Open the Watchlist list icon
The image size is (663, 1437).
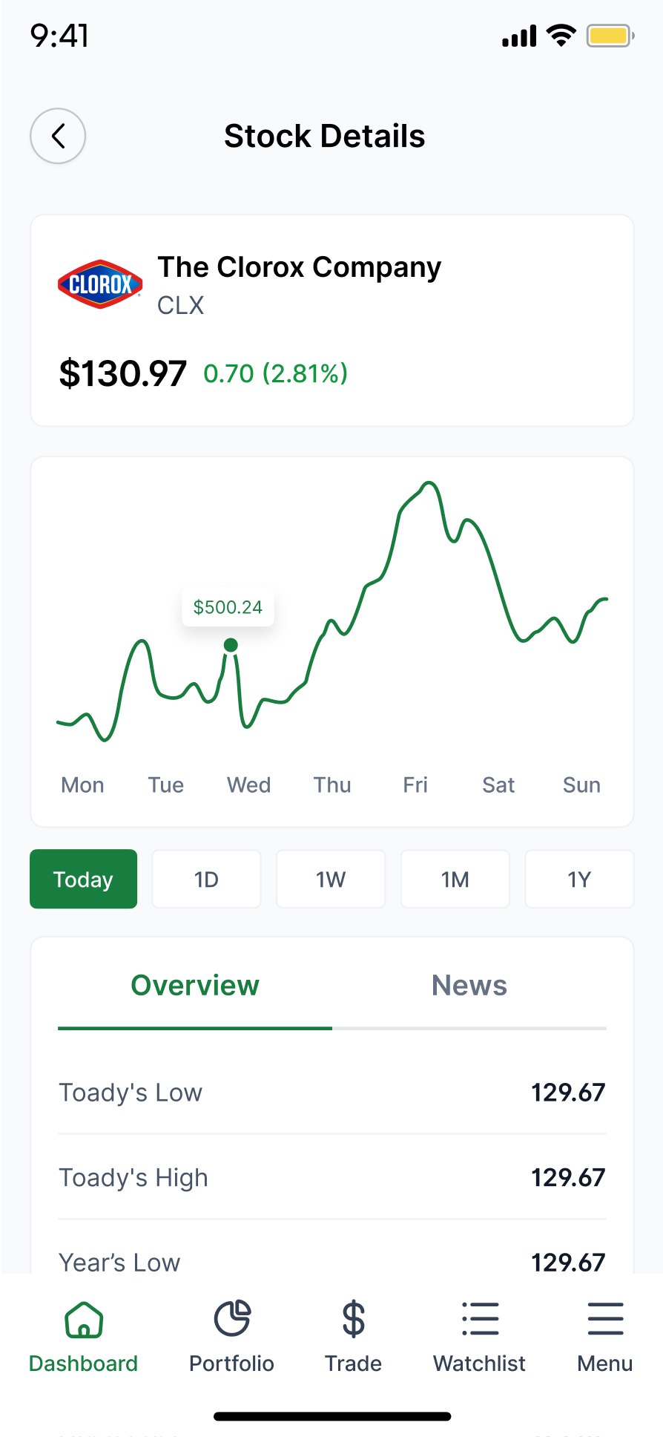480,1320
